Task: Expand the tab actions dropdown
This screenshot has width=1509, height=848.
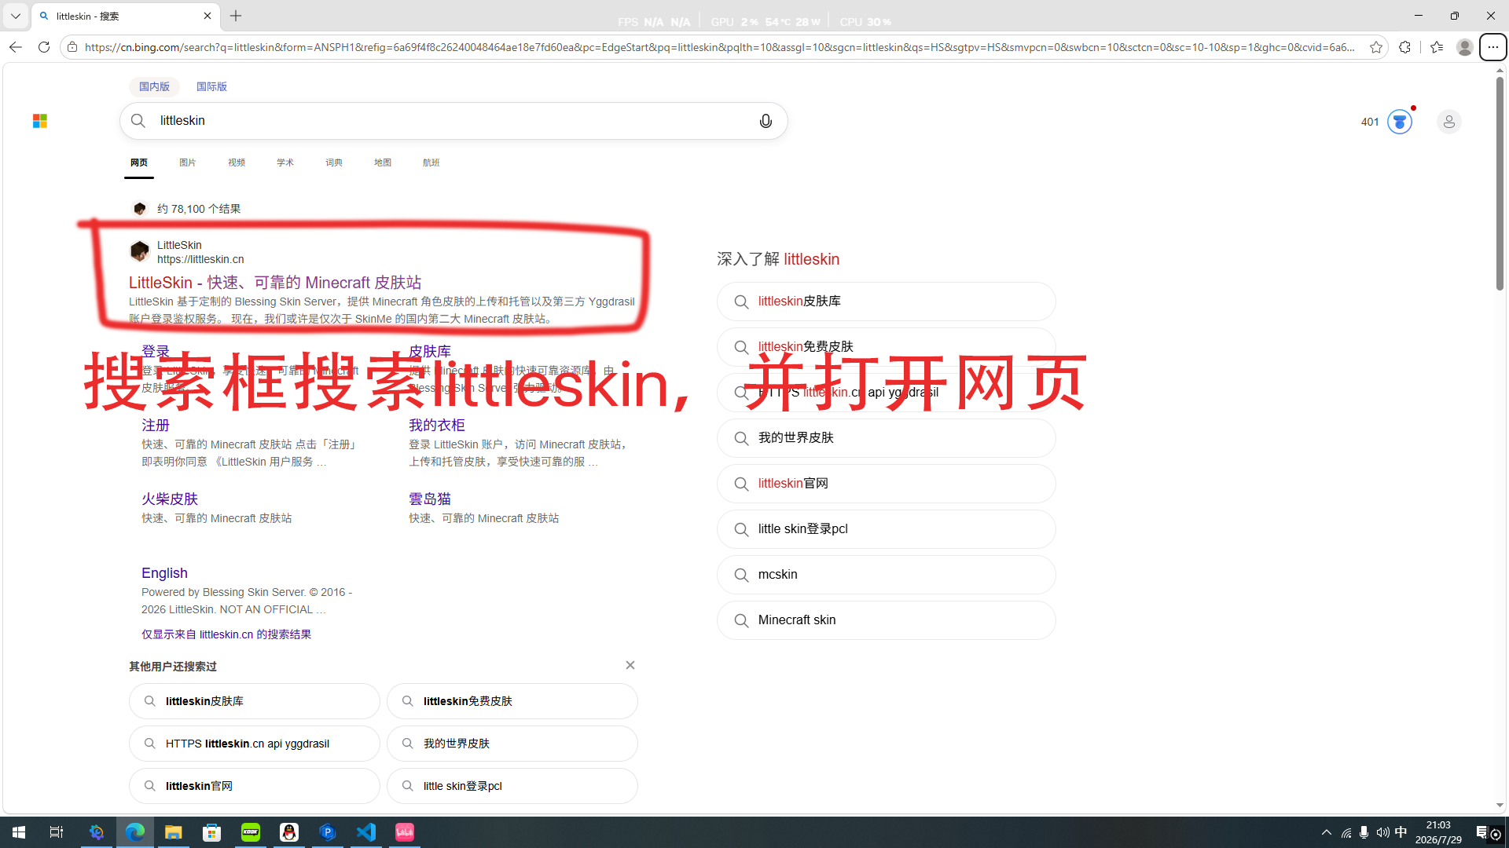Action: click(x=15, y=16)
